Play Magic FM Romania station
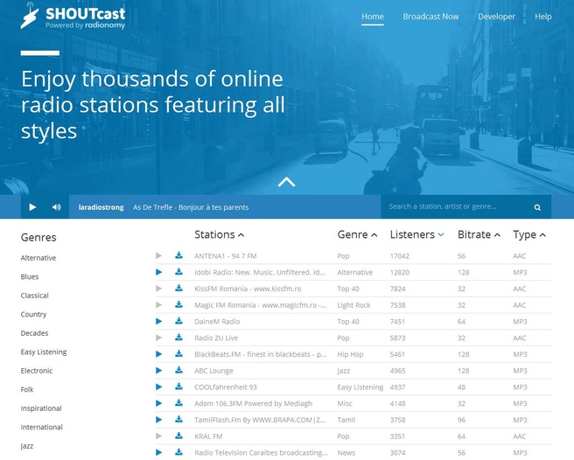Screen dimensions: 574x460 159,305
